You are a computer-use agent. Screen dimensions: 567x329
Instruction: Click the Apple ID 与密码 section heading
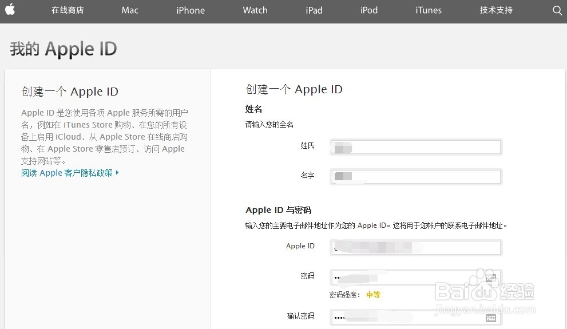[278, 210]
